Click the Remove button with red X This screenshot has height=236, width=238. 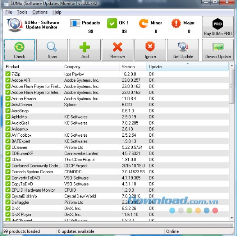point(117,50)
